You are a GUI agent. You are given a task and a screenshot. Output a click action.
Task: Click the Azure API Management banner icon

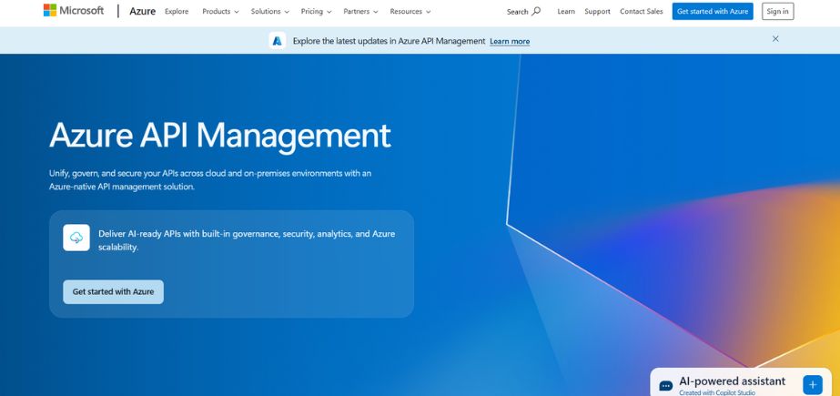coord(277,41)
